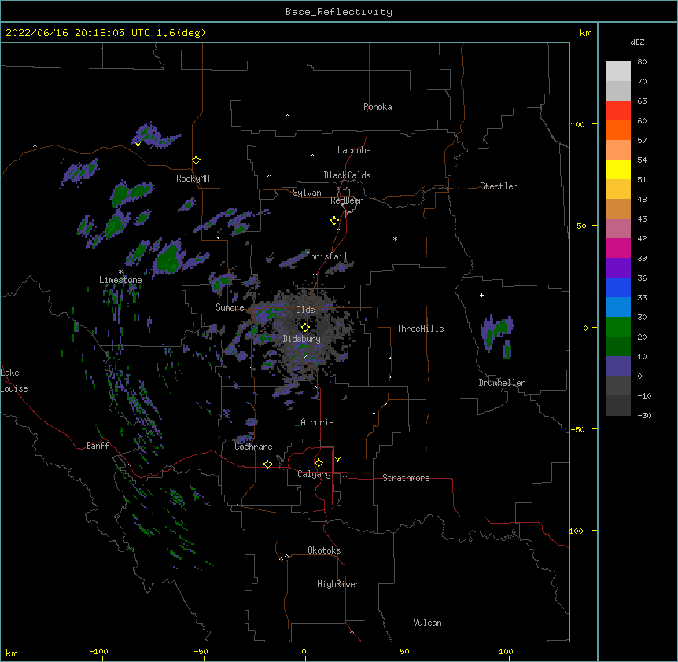
Task: Click the magenta 42 dBZ legend swatch
Action: click(618, 248)
